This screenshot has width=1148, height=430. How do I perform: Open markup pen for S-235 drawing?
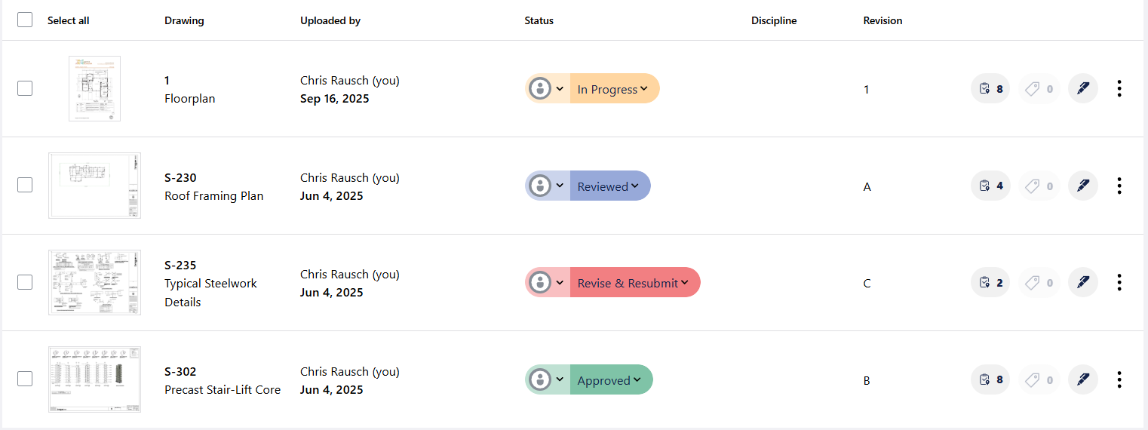tap(1083, 283)
